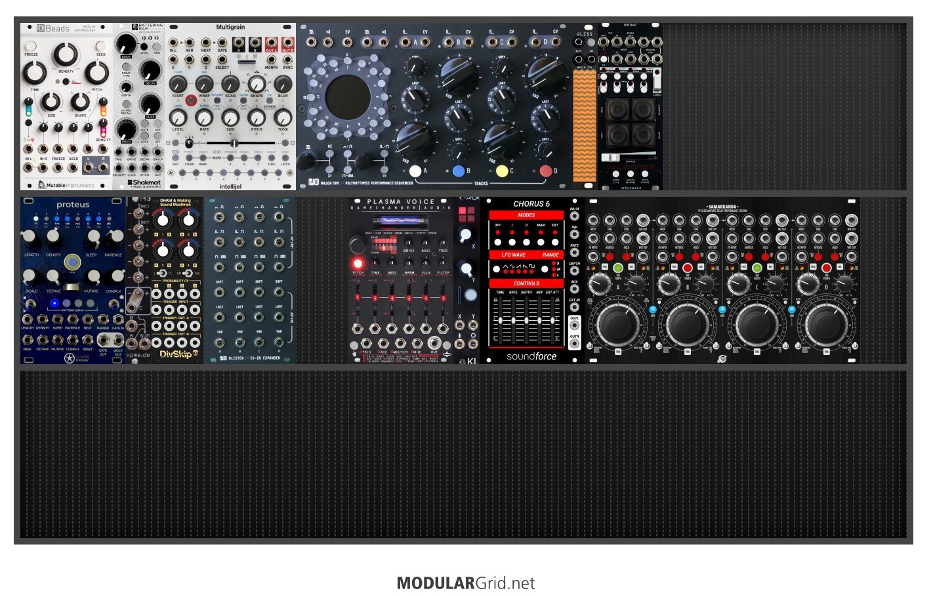
Task: Click the MORPH jack on Multigrain
Action: (271, 60)
